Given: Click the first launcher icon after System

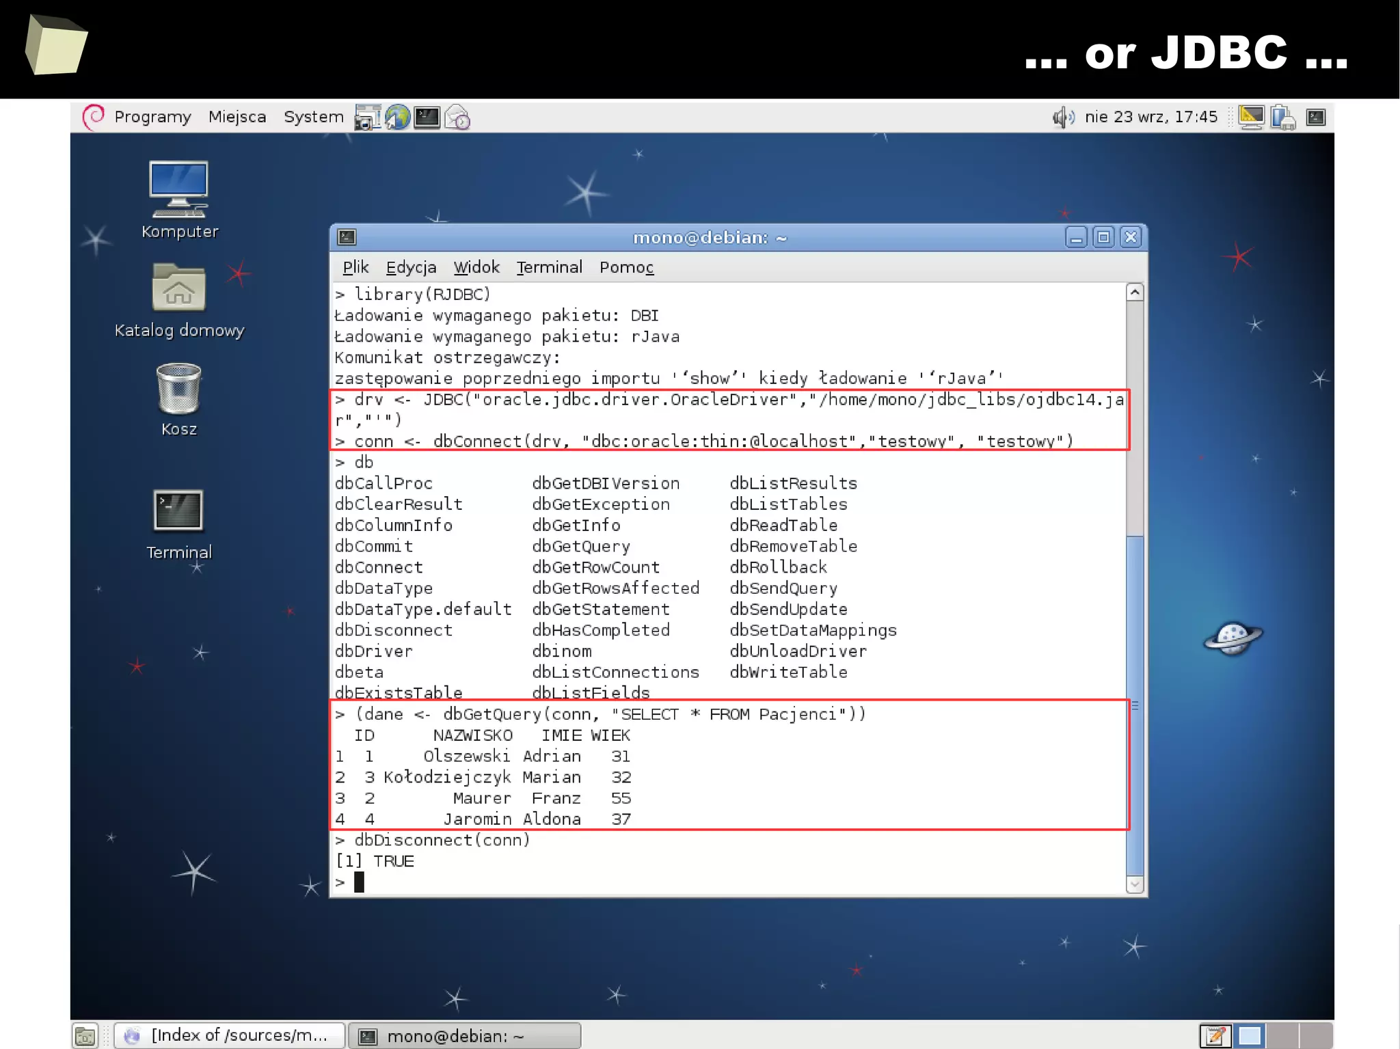Looking at the screenshot, I should click(367, 118).
